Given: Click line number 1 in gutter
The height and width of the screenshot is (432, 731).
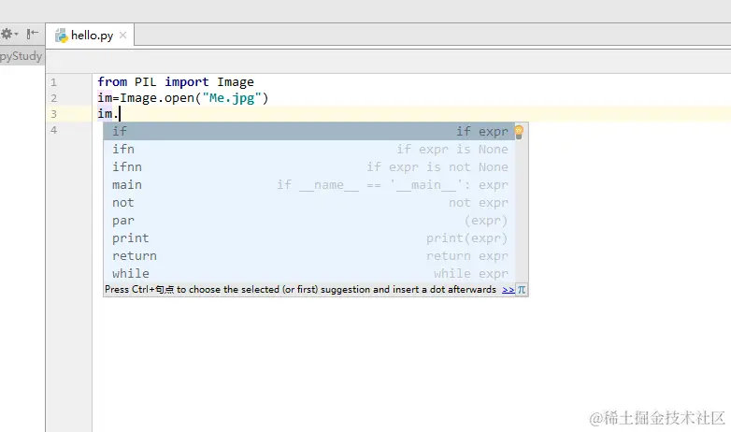Looking at the screenshot, I should click(x=53, y=82).
